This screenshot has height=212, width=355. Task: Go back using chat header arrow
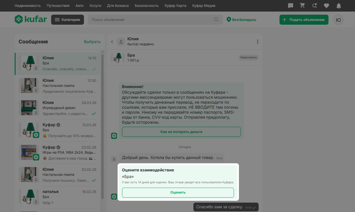point(112,42)
